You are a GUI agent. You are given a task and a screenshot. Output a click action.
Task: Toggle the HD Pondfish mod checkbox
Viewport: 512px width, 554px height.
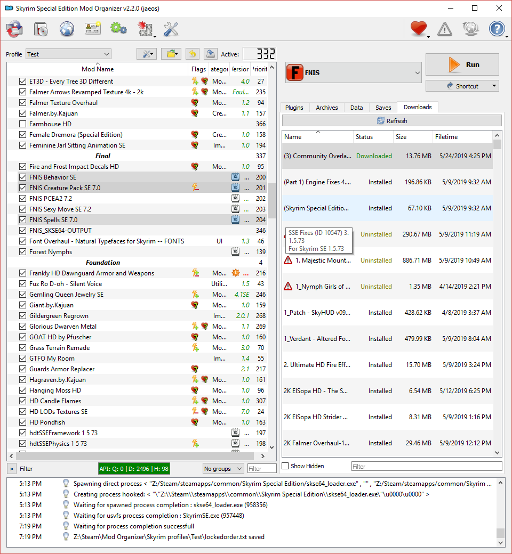pos(22,422)
